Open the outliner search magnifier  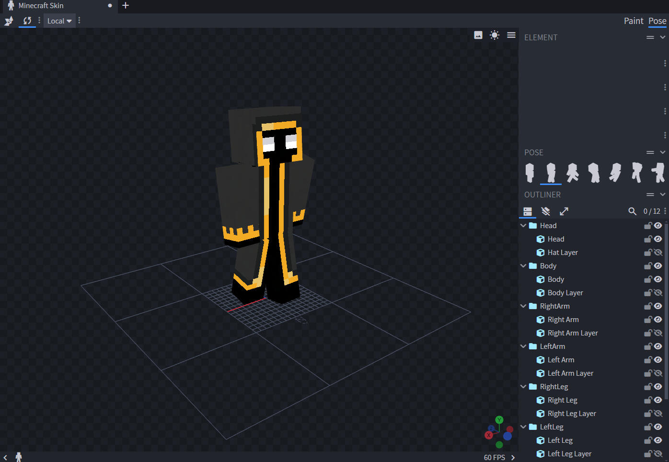tap(632, 211)
